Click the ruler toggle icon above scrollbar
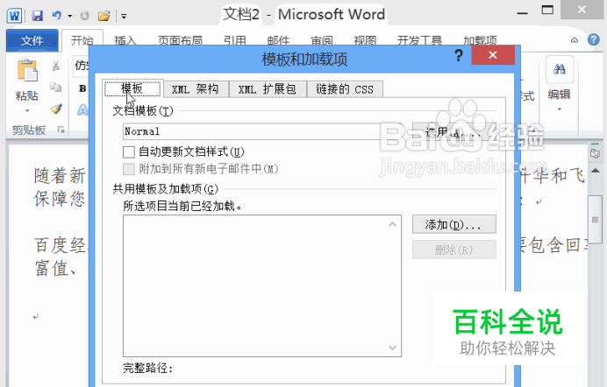Screen dimensions: 607x387 click(x=595, y=154)
